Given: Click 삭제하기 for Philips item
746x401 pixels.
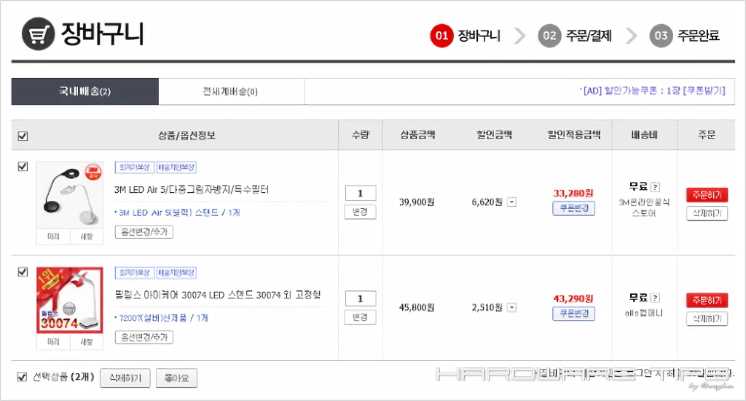Looking at the screenshot, I should pyautogui.click(x=707, y=319).
